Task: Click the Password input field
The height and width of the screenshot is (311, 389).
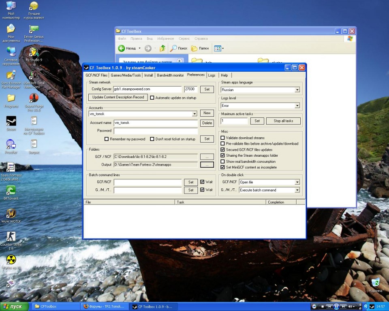Action: [x=156, y=131]
